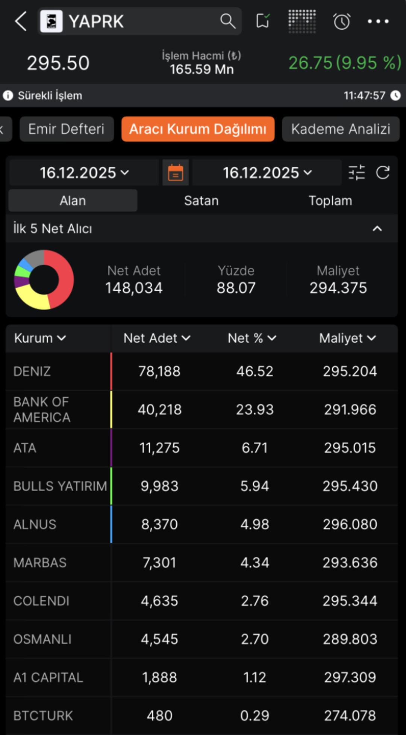The image size is (406, 735).
Task: Set a price alarm clock icon
Action: pos(342,21)
